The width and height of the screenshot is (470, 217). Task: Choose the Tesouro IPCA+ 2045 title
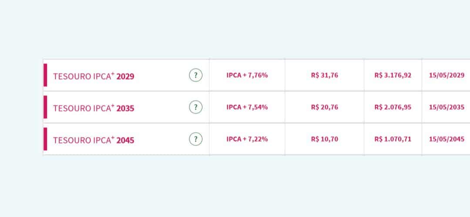tap(94, 140)
